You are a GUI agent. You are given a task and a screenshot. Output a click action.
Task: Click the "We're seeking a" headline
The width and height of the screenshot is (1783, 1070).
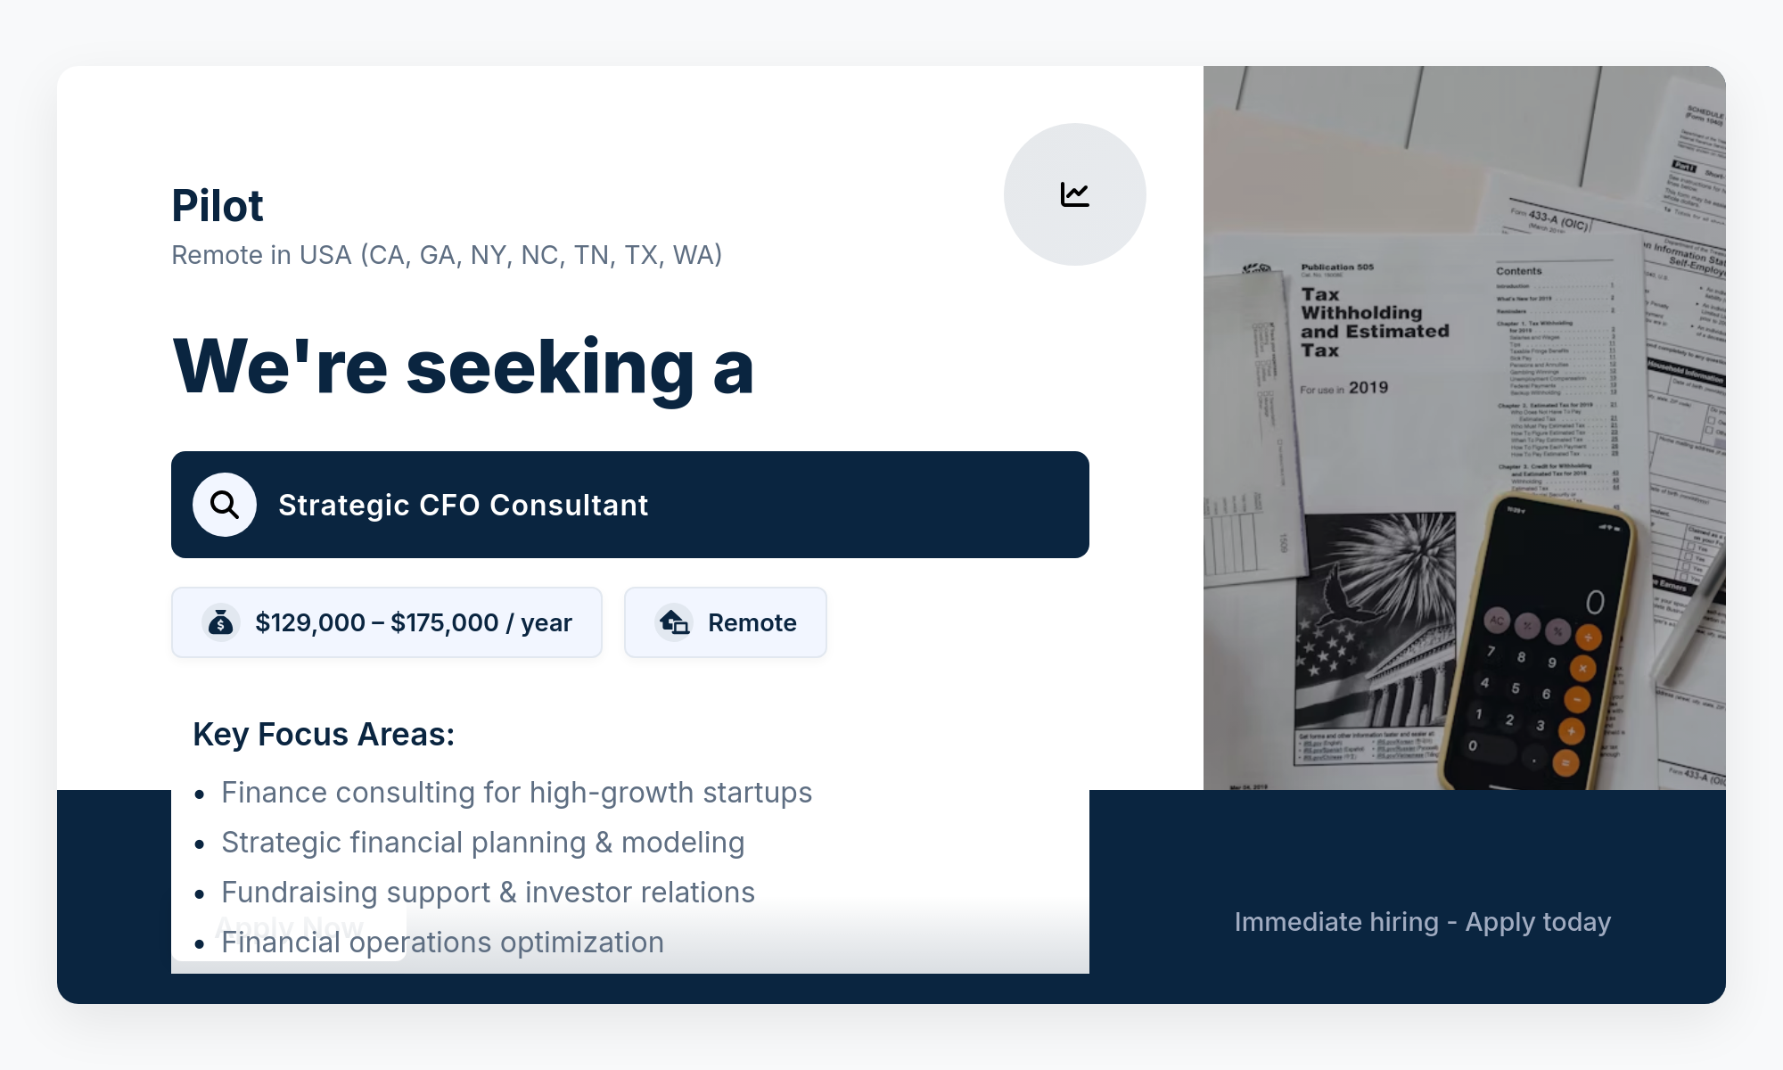click(464, 366)
